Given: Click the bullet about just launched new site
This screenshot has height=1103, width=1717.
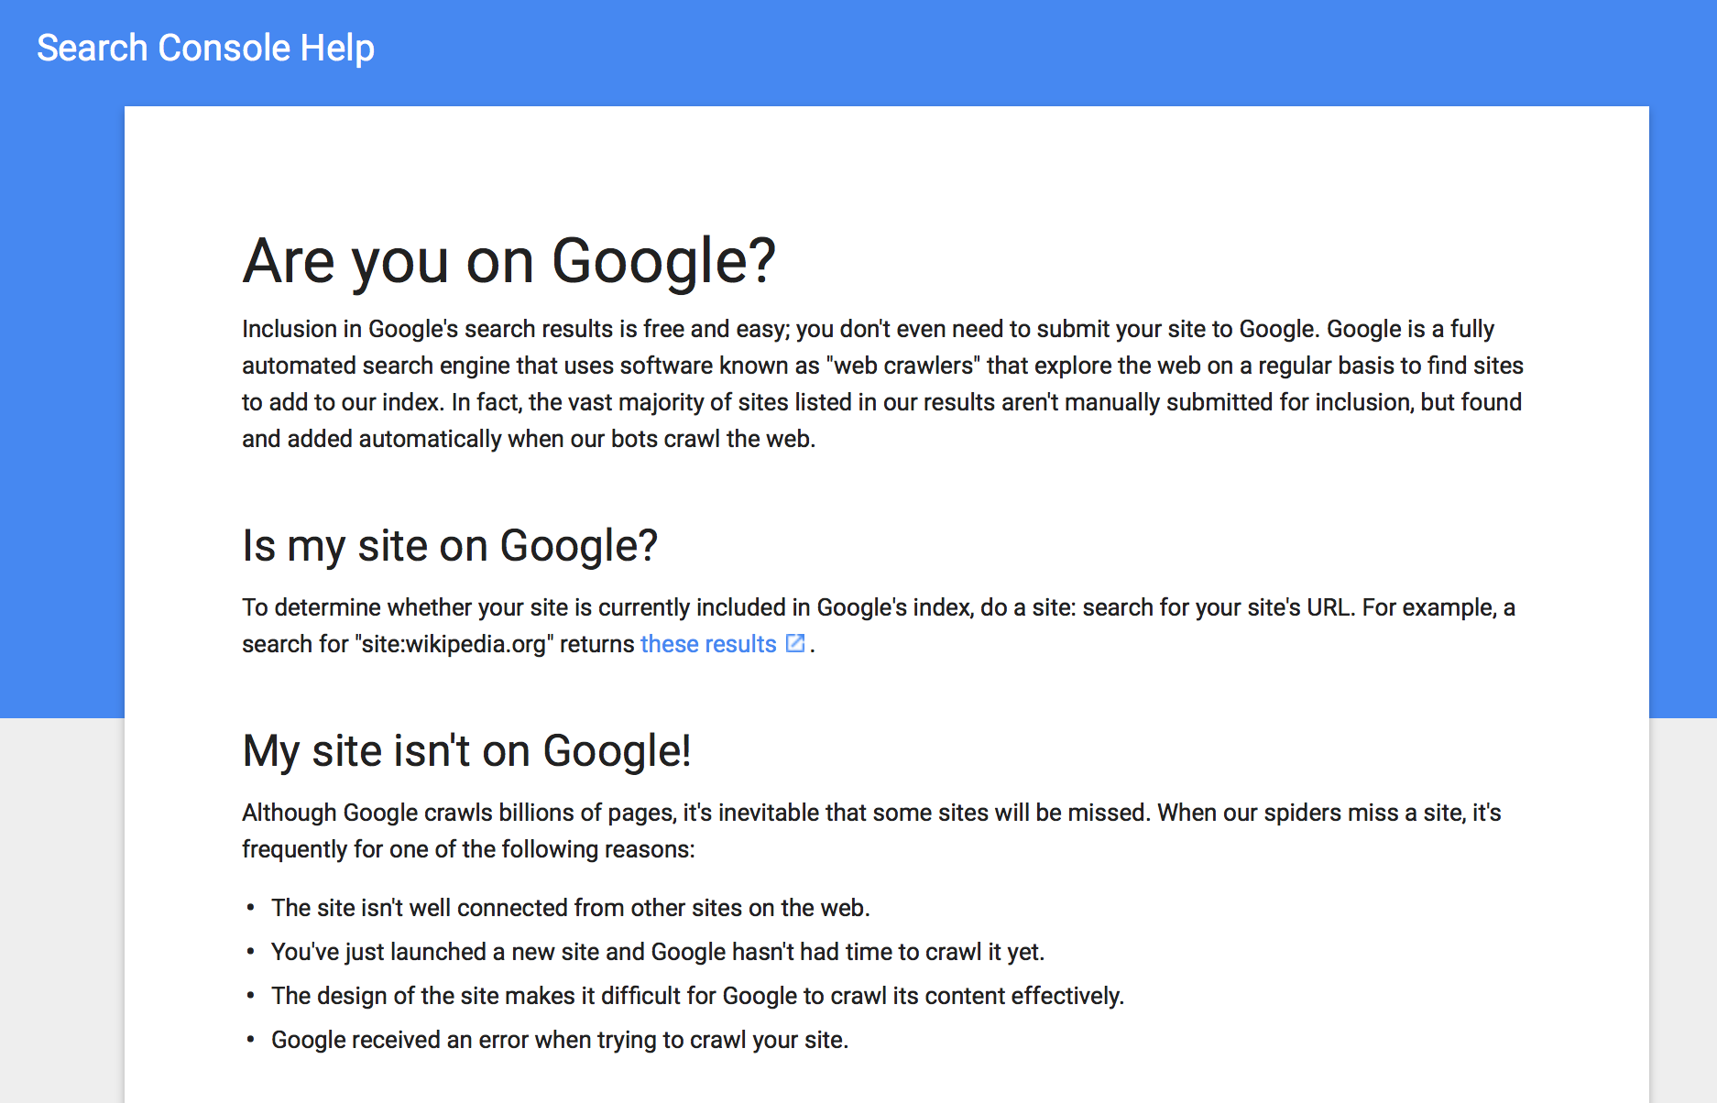Looking at the screenshot, I should [x=658, y=952].
